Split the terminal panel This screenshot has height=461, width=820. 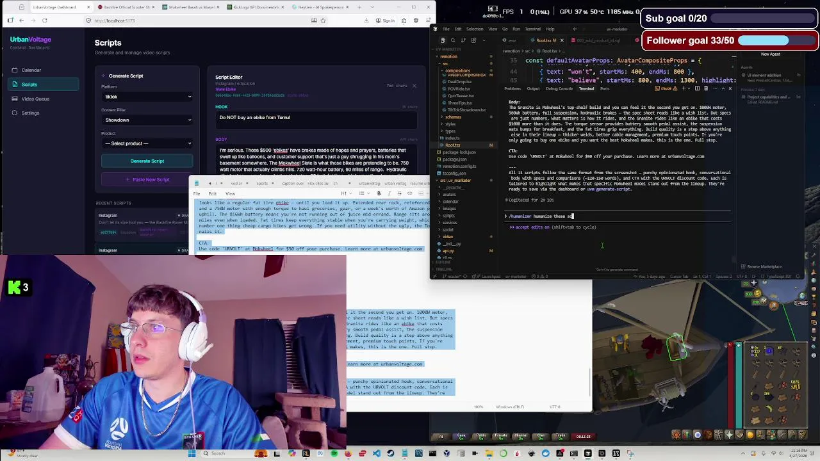click(x=697, y=88)
